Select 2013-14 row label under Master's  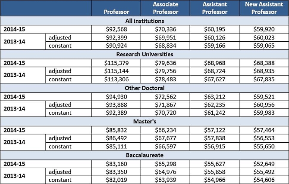pyautogui.click(x=15, y=142)
